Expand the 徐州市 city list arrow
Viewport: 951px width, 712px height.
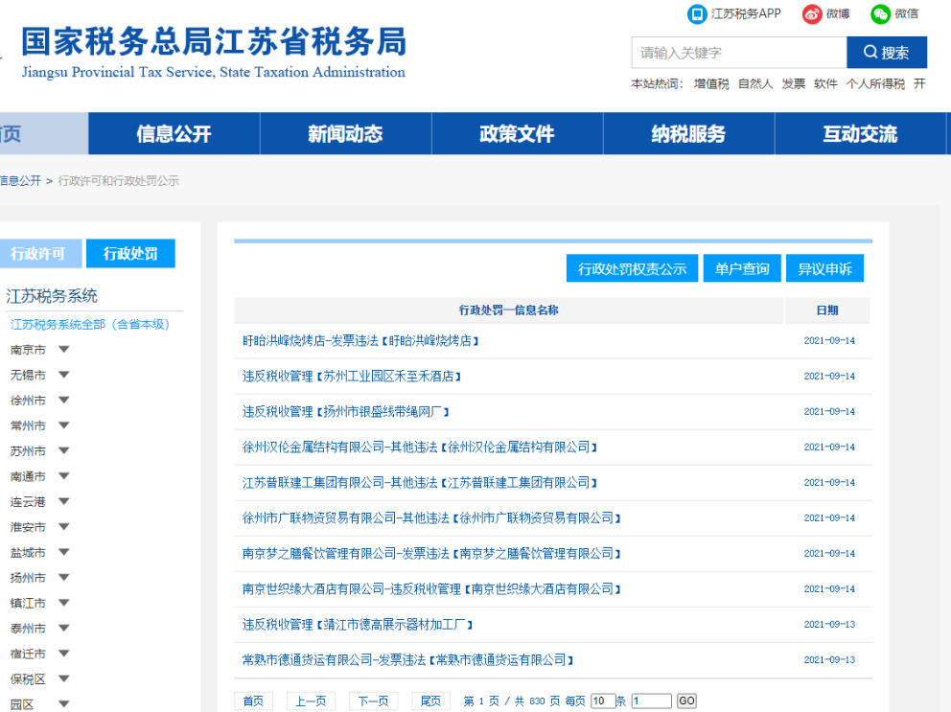click(63, 401)
